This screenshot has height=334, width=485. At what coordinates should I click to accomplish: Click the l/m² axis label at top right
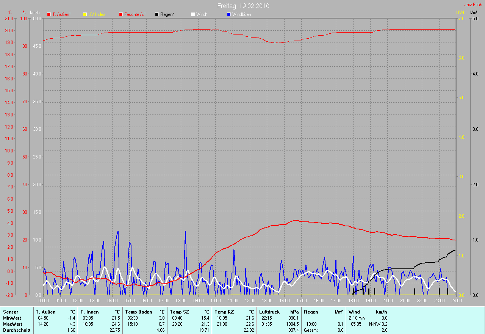pyautogui.click(x=473, y=13)
